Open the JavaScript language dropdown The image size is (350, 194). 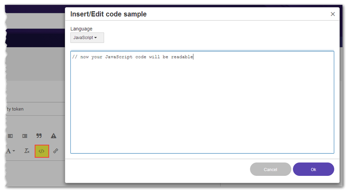coord(87,38)
